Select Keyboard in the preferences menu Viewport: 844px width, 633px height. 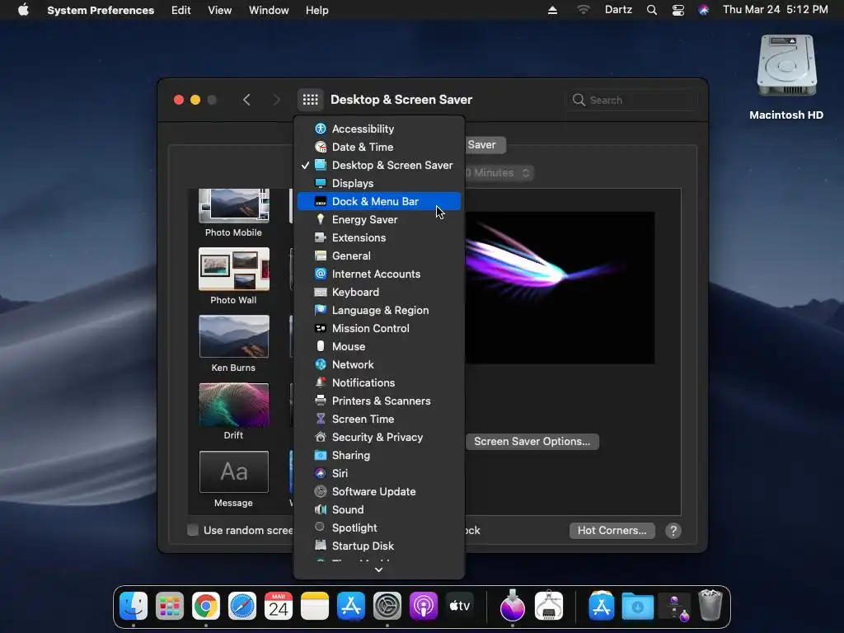click(379, 292)
